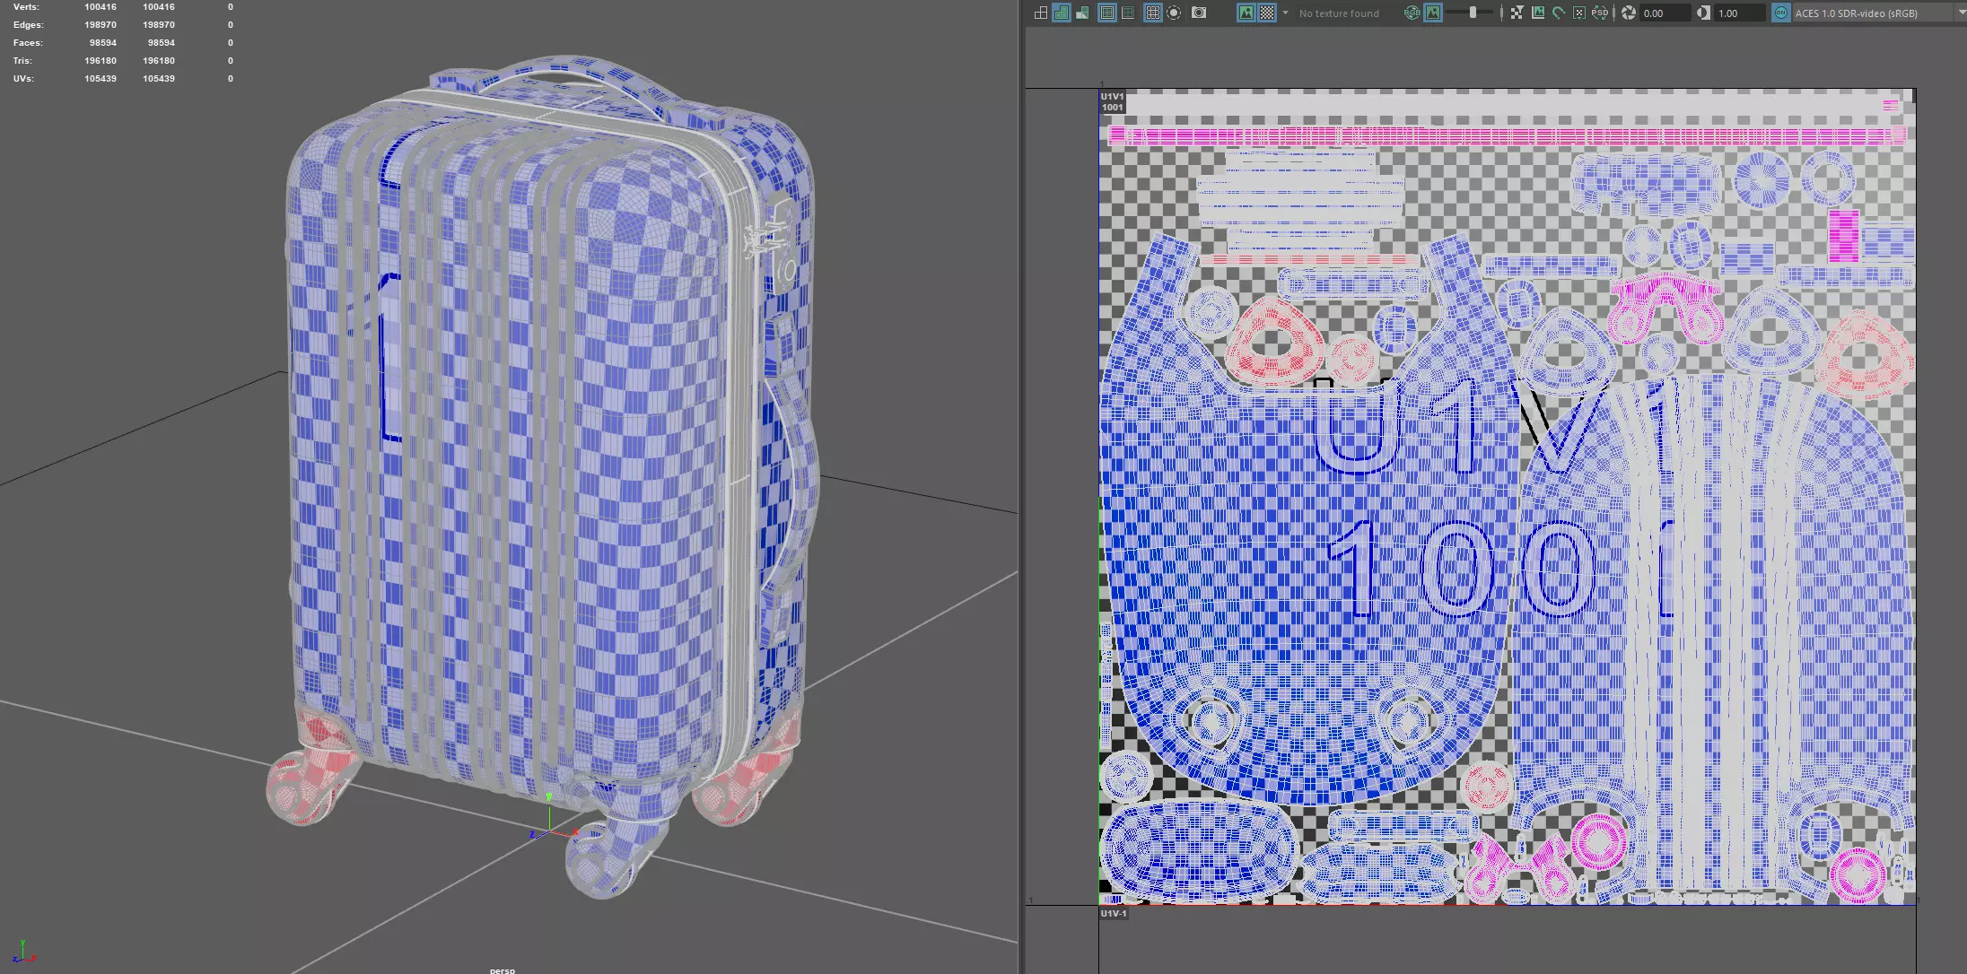Click the 'UVs:' heads-up label

click(23, 79)
